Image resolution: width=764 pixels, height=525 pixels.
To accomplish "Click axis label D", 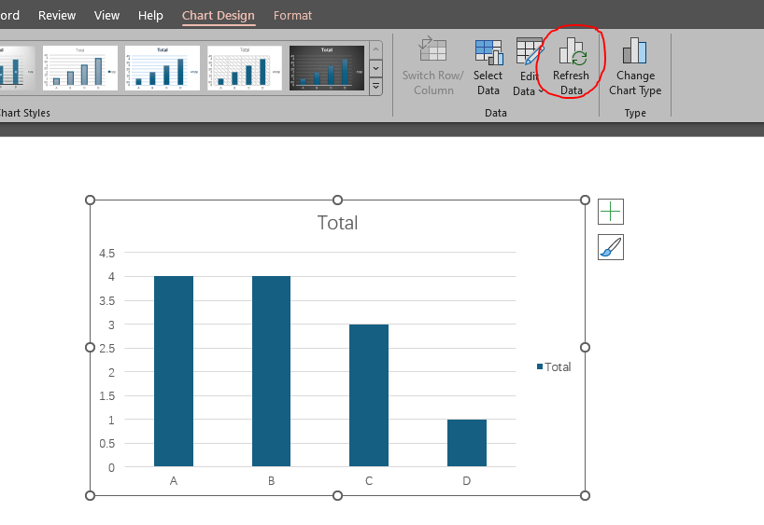I will coord(467,481).
